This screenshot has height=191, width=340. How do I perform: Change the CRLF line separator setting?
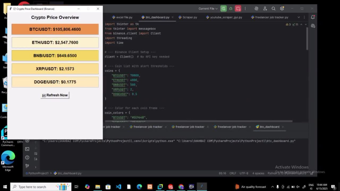233,173
